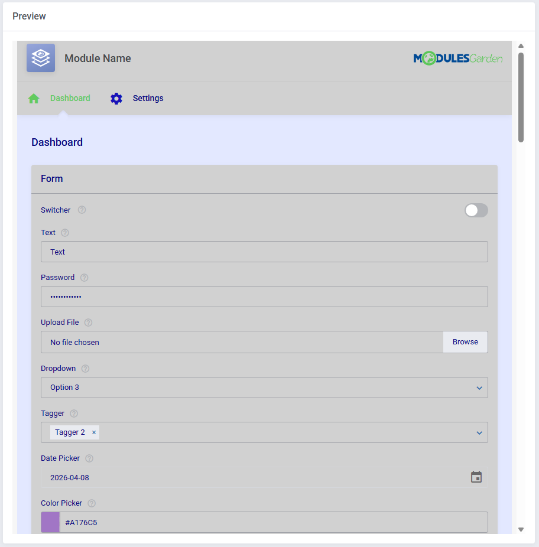Open the calendar icon in Date Picker
The height and width of the screenshot is (547, 539).
coord(476,477)
